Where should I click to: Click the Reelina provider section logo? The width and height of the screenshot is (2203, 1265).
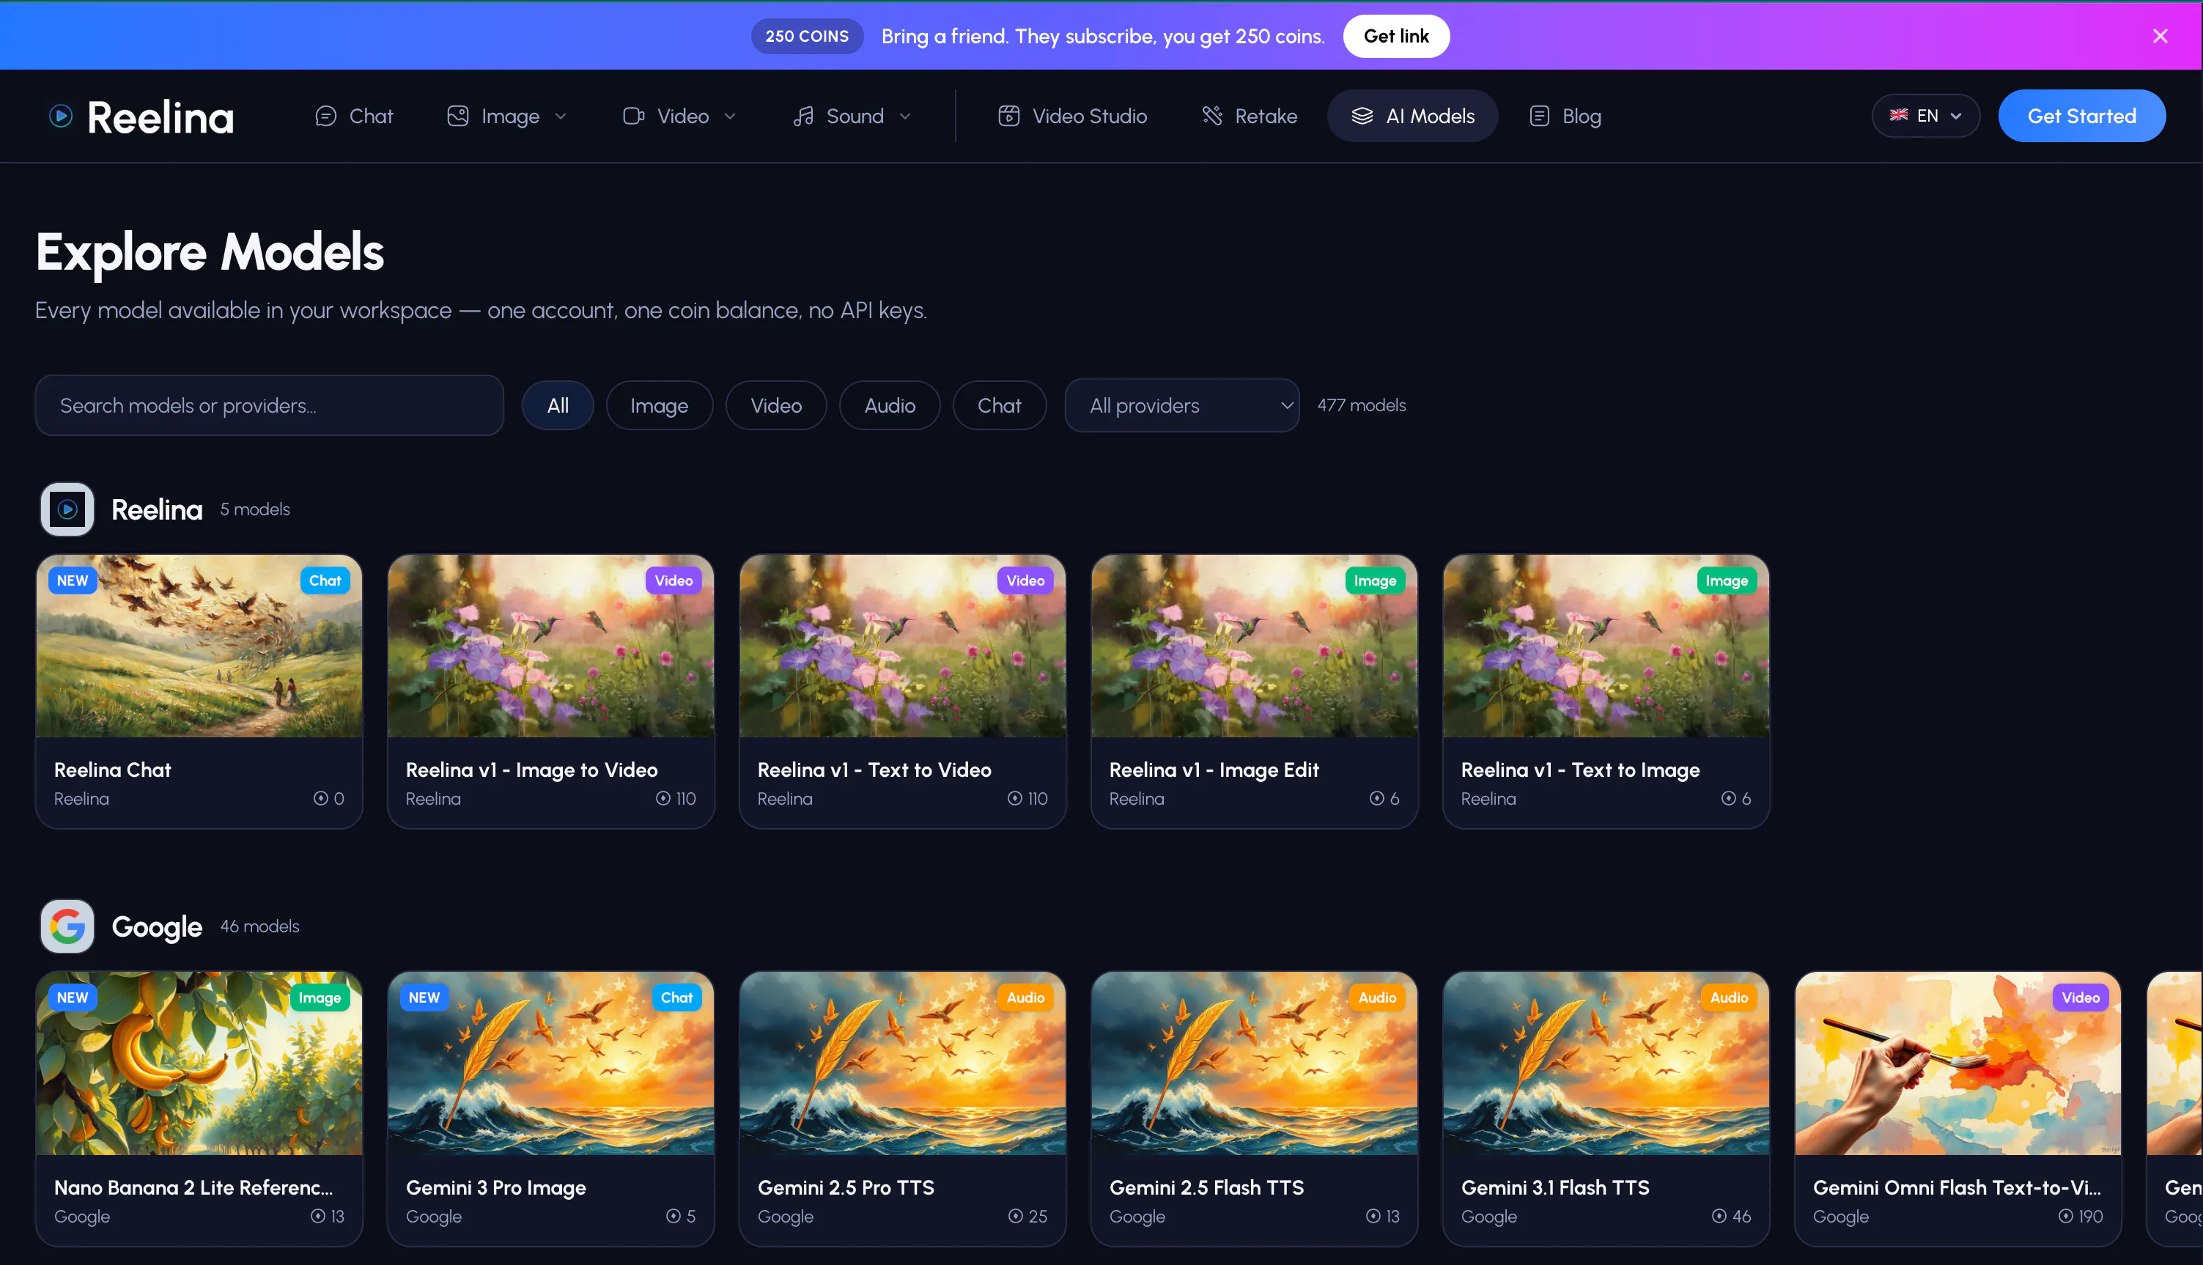[x=67, y=509]
